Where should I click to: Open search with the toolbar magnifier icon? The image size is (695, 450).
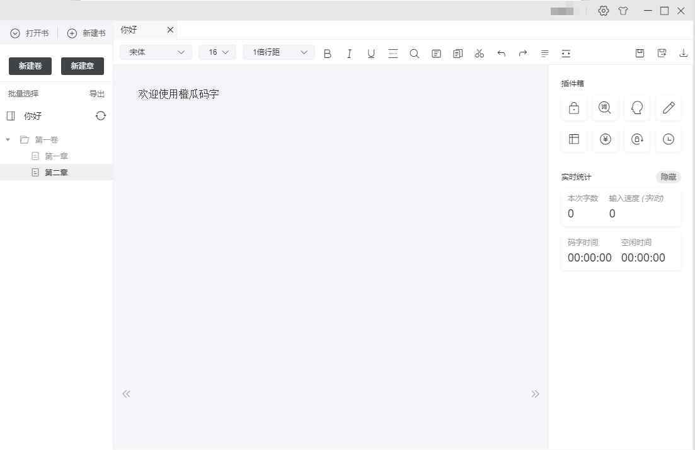415,54
